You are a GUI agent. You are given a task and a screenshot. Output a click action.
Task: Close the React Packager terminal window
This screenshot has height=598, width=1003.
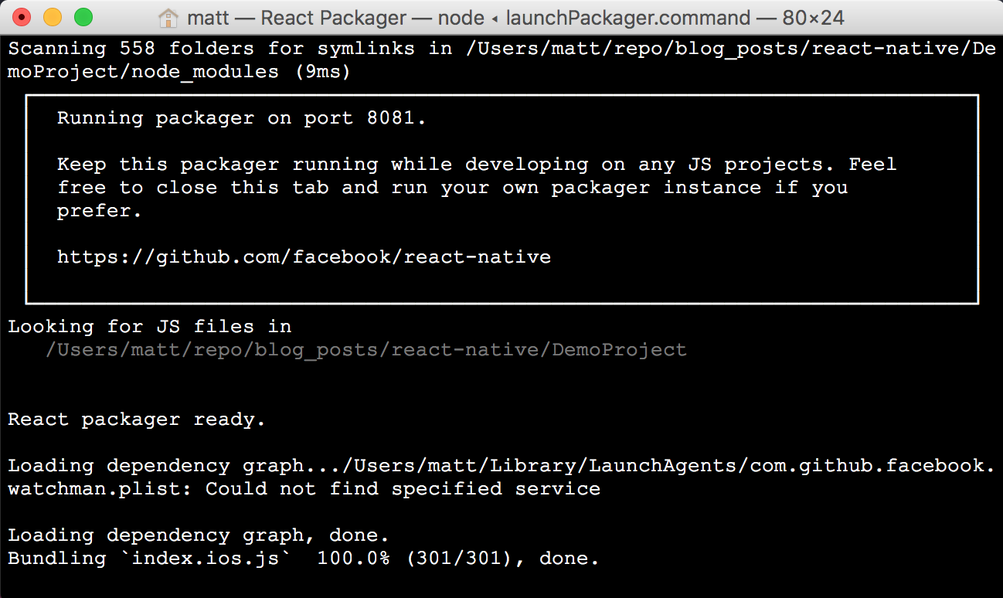pyautogui.click(x=22, y=17)
